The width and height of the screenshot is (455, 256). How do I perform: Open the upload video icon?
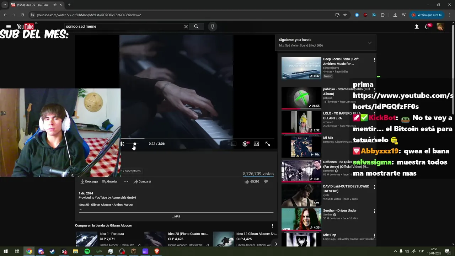click(417, 27)
